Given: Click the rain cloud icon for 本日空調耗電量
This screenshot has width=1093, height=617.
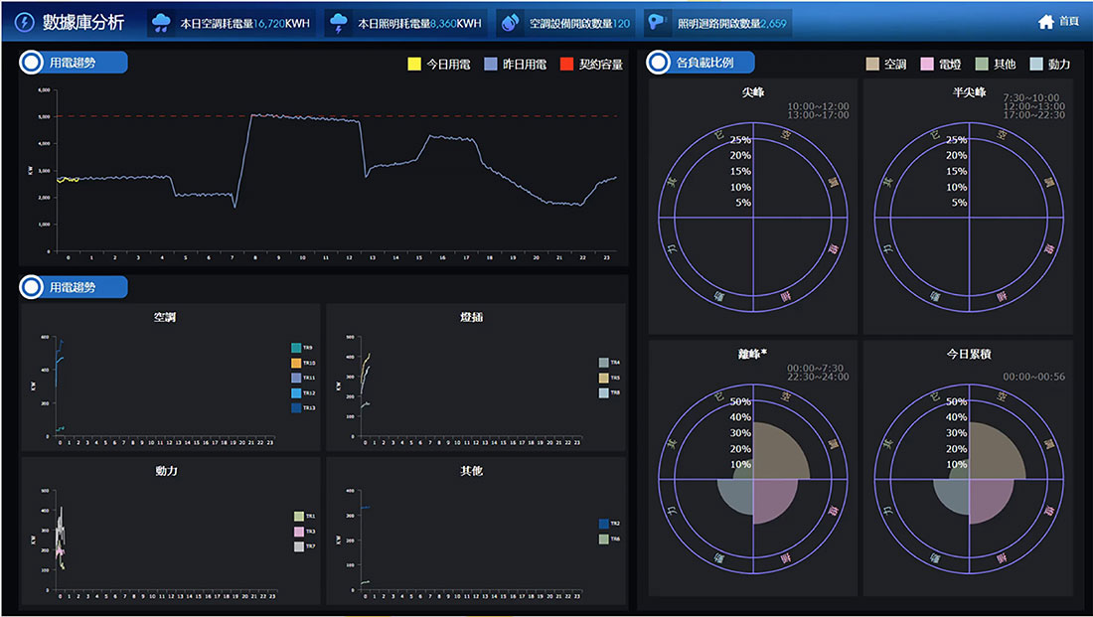Looking at the screenshot, I should (161, 23).
